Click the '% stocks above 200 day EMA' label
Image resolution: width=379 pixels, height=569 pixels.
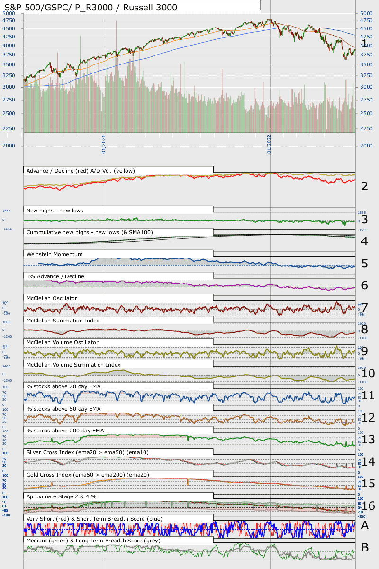(x=65, y=431)
